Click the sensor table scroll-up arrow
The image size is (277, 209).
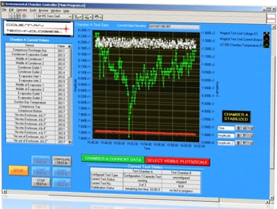(69, 46)
